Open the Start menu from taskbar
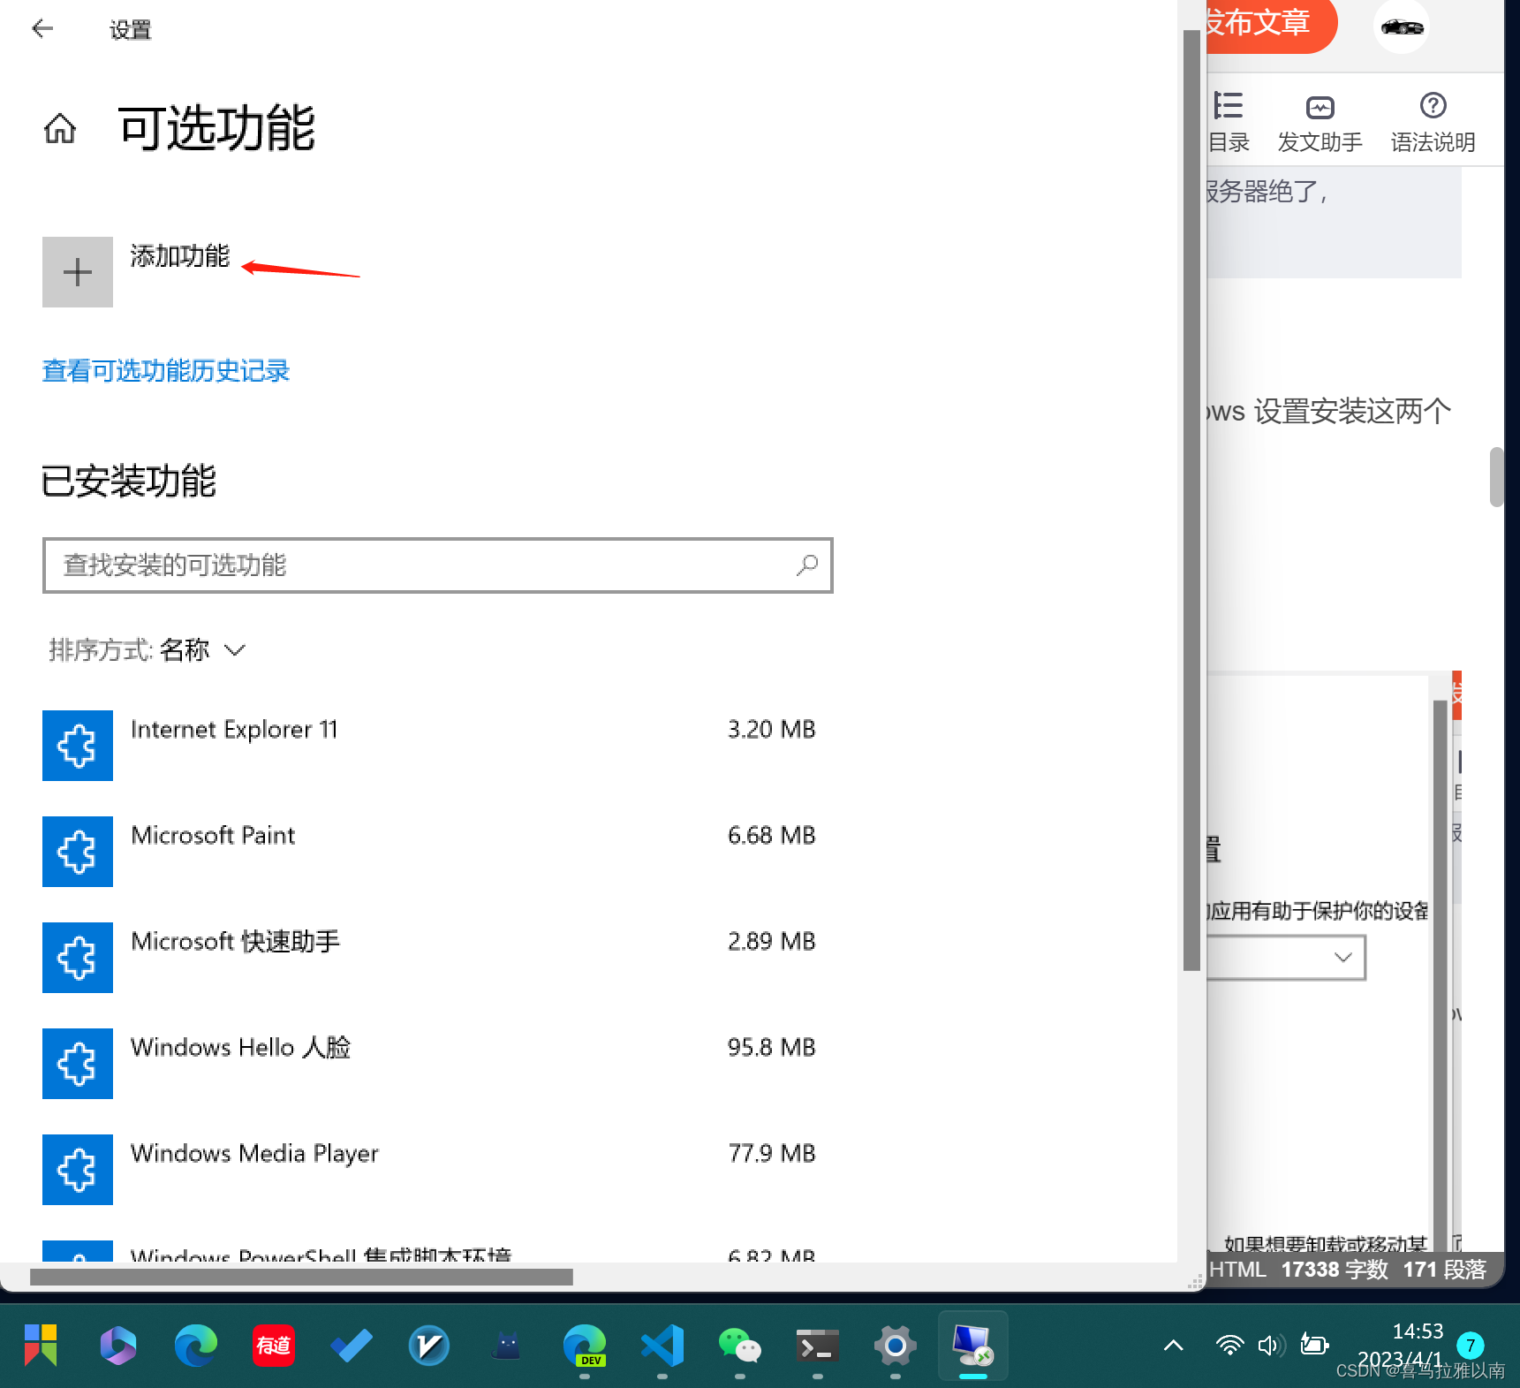Image resolution: width=1520 pixels, height=1388 pixels. tap(41, 1346)
